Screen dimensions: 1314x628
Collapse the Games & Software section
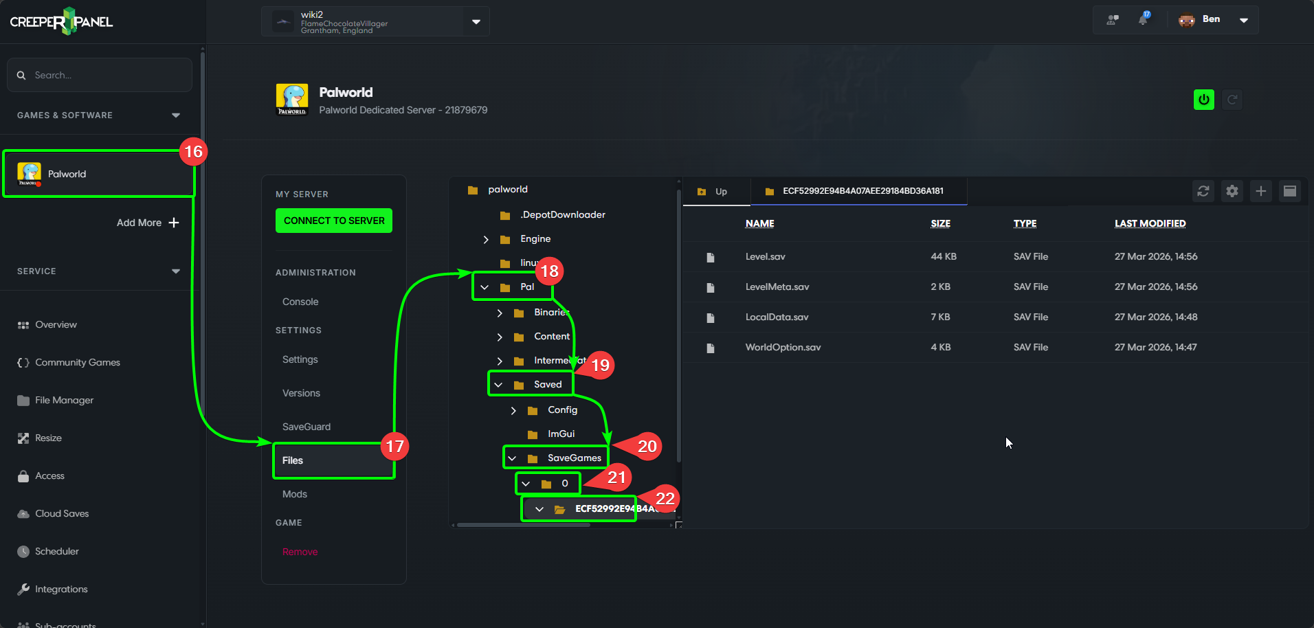[176, 115]
